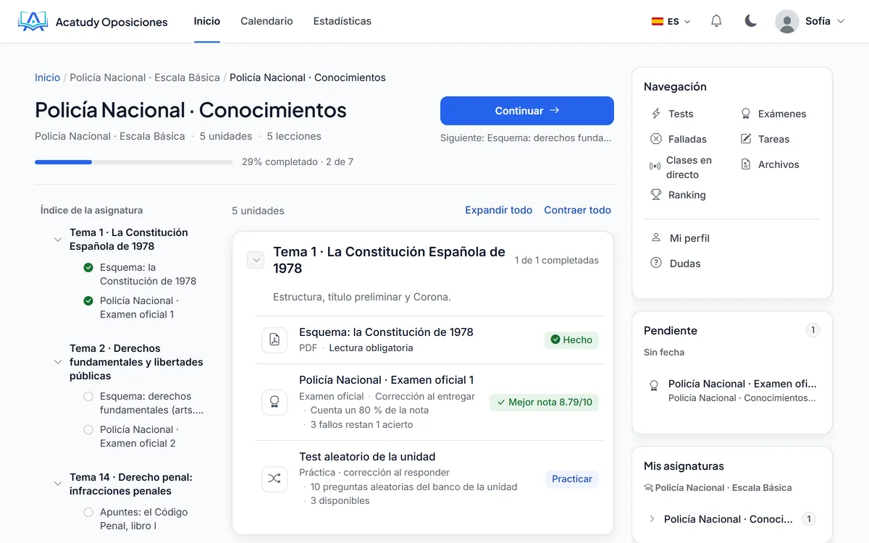
Task: Click the circle for Examen oficial 2
Action: (88, 430)
